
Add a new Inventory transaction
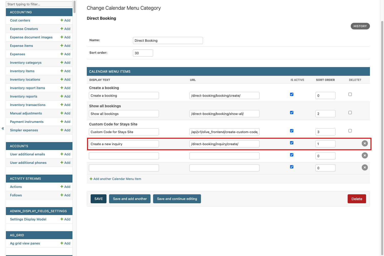pyautogui.click(x=65, y=105)
